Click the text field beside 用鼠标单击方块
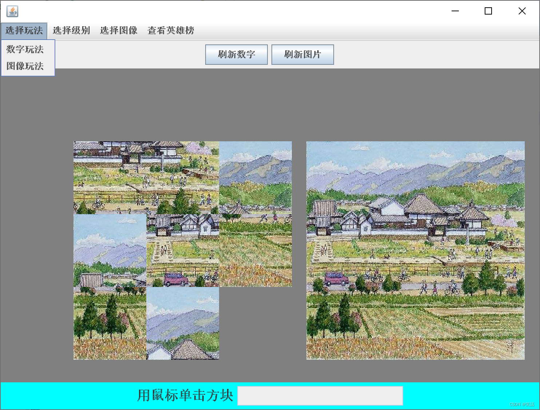Viewport: 540px width, 410px height. coord(320,396)
